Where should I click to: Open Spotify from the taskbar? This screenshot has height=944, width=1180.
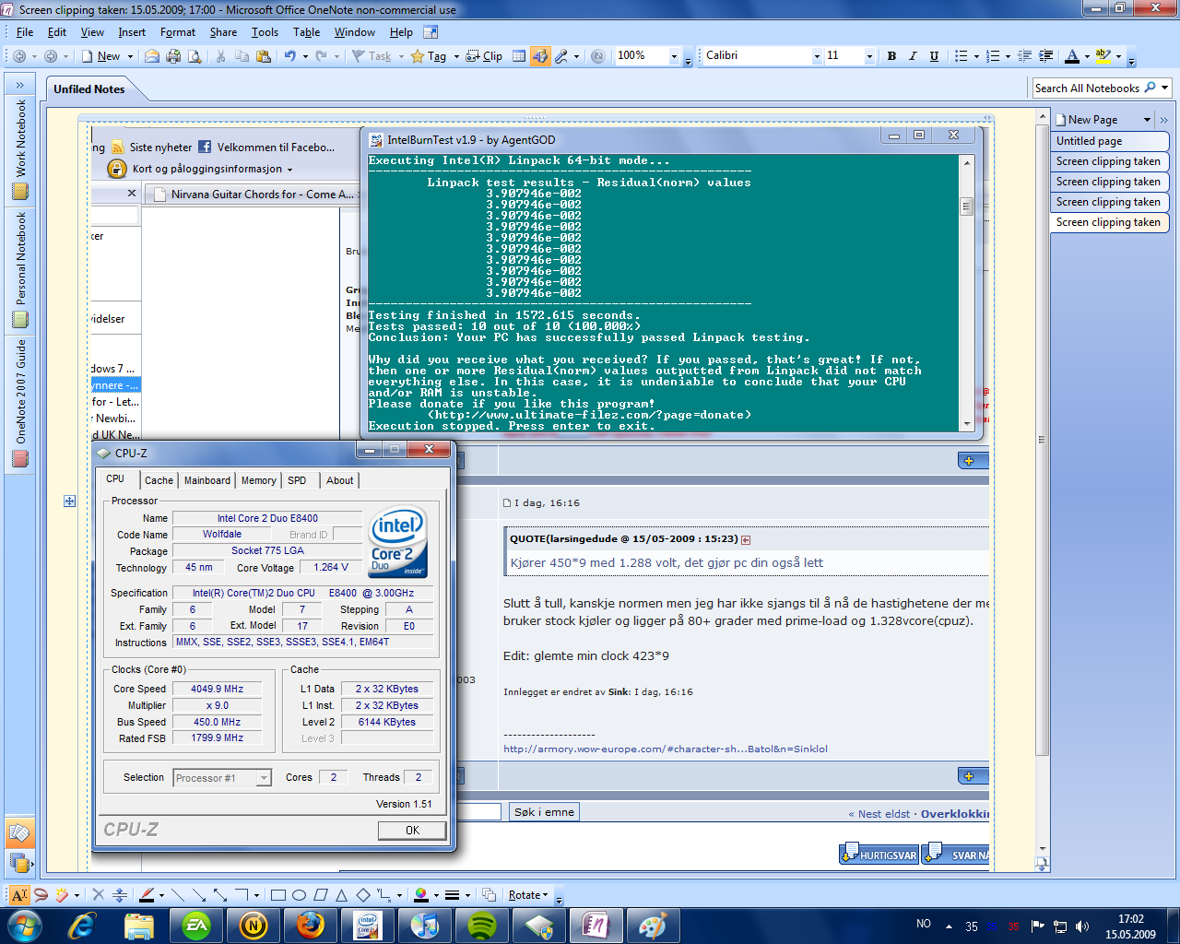(x=482, y=925)
